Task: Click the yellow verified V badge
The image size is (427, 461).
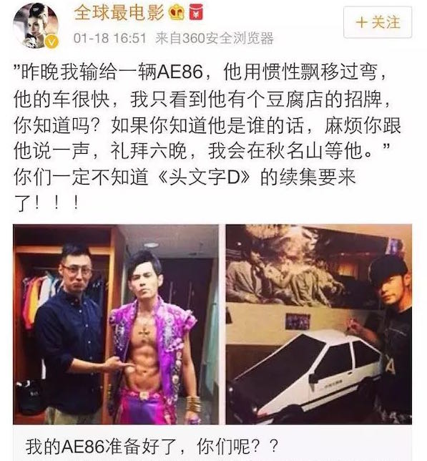Action: click(x=51, y=42)
